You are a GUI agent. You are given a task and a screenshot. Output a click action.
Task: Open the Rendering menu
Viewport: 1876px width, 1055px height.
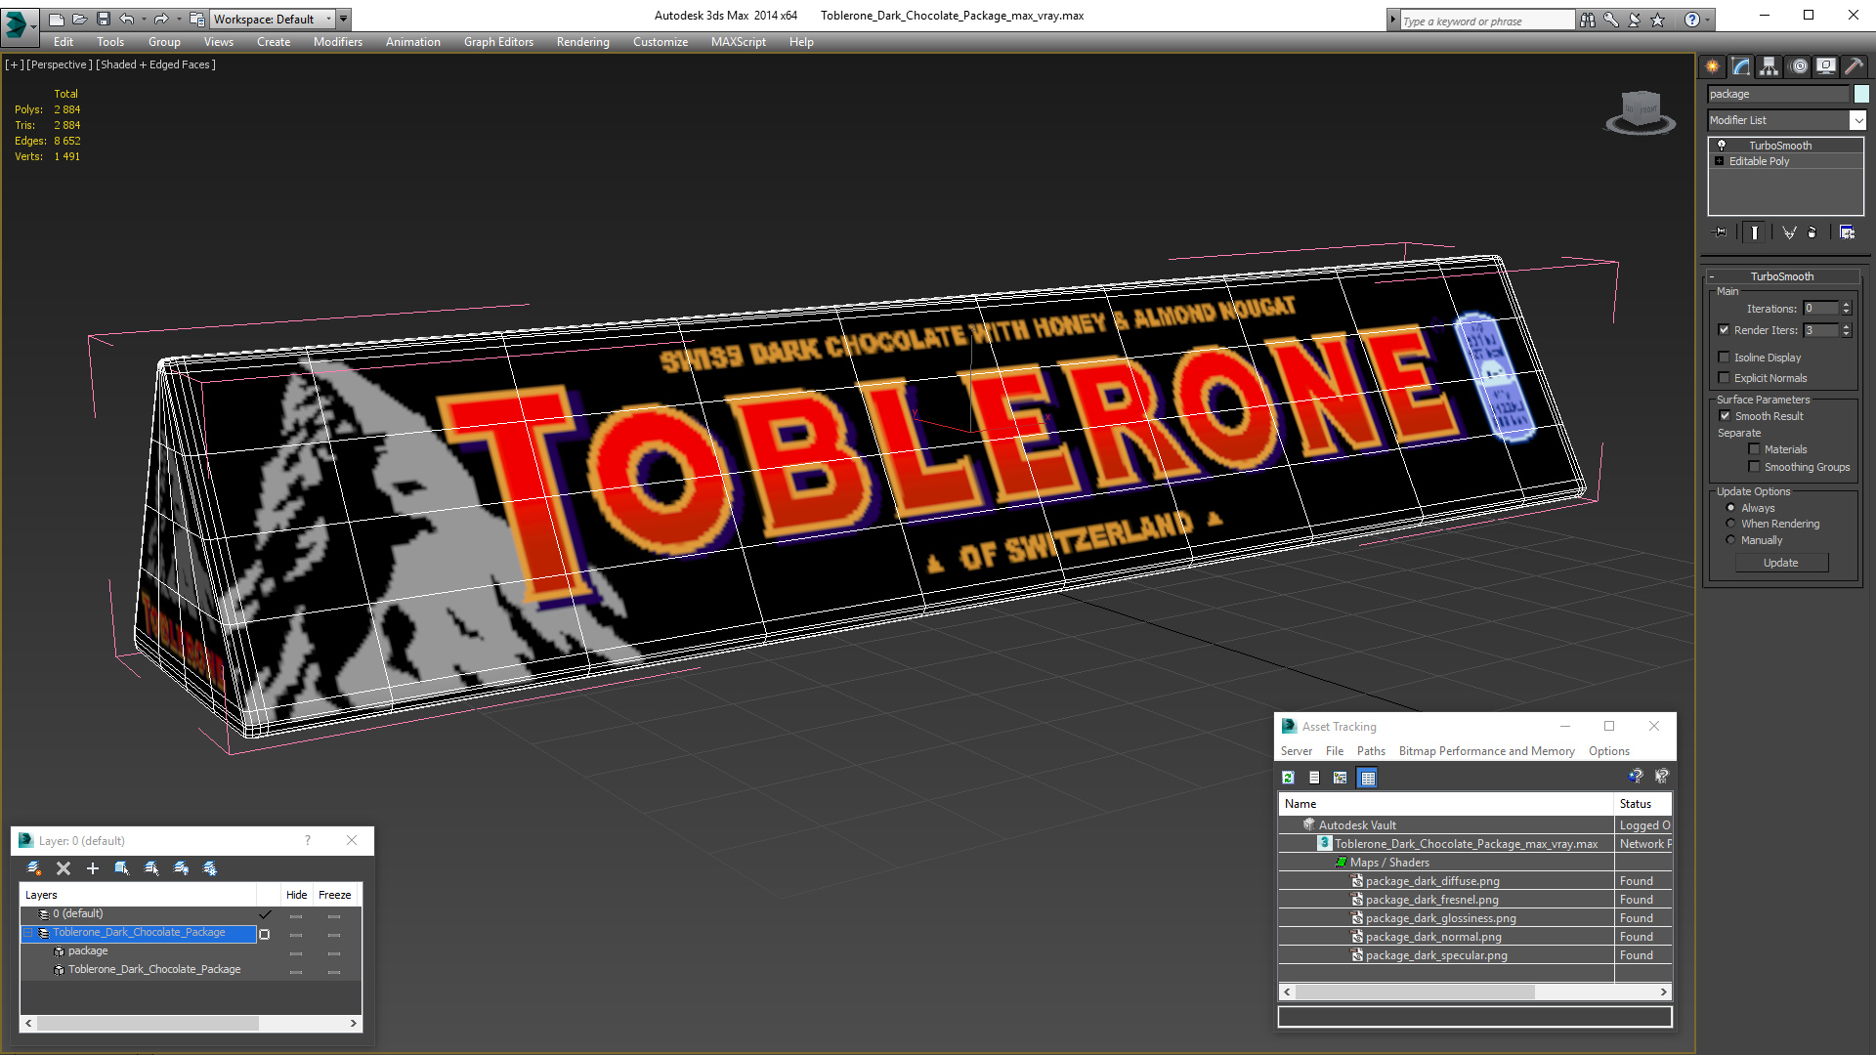tap(582, 42)
